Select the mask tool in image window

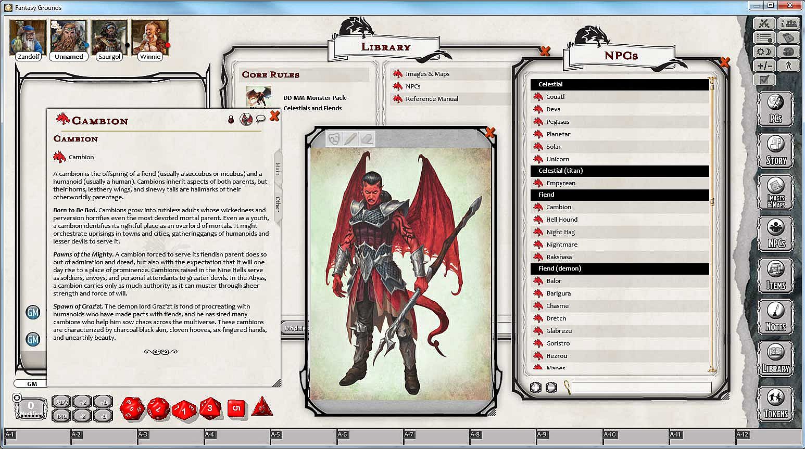click(334, 139)
